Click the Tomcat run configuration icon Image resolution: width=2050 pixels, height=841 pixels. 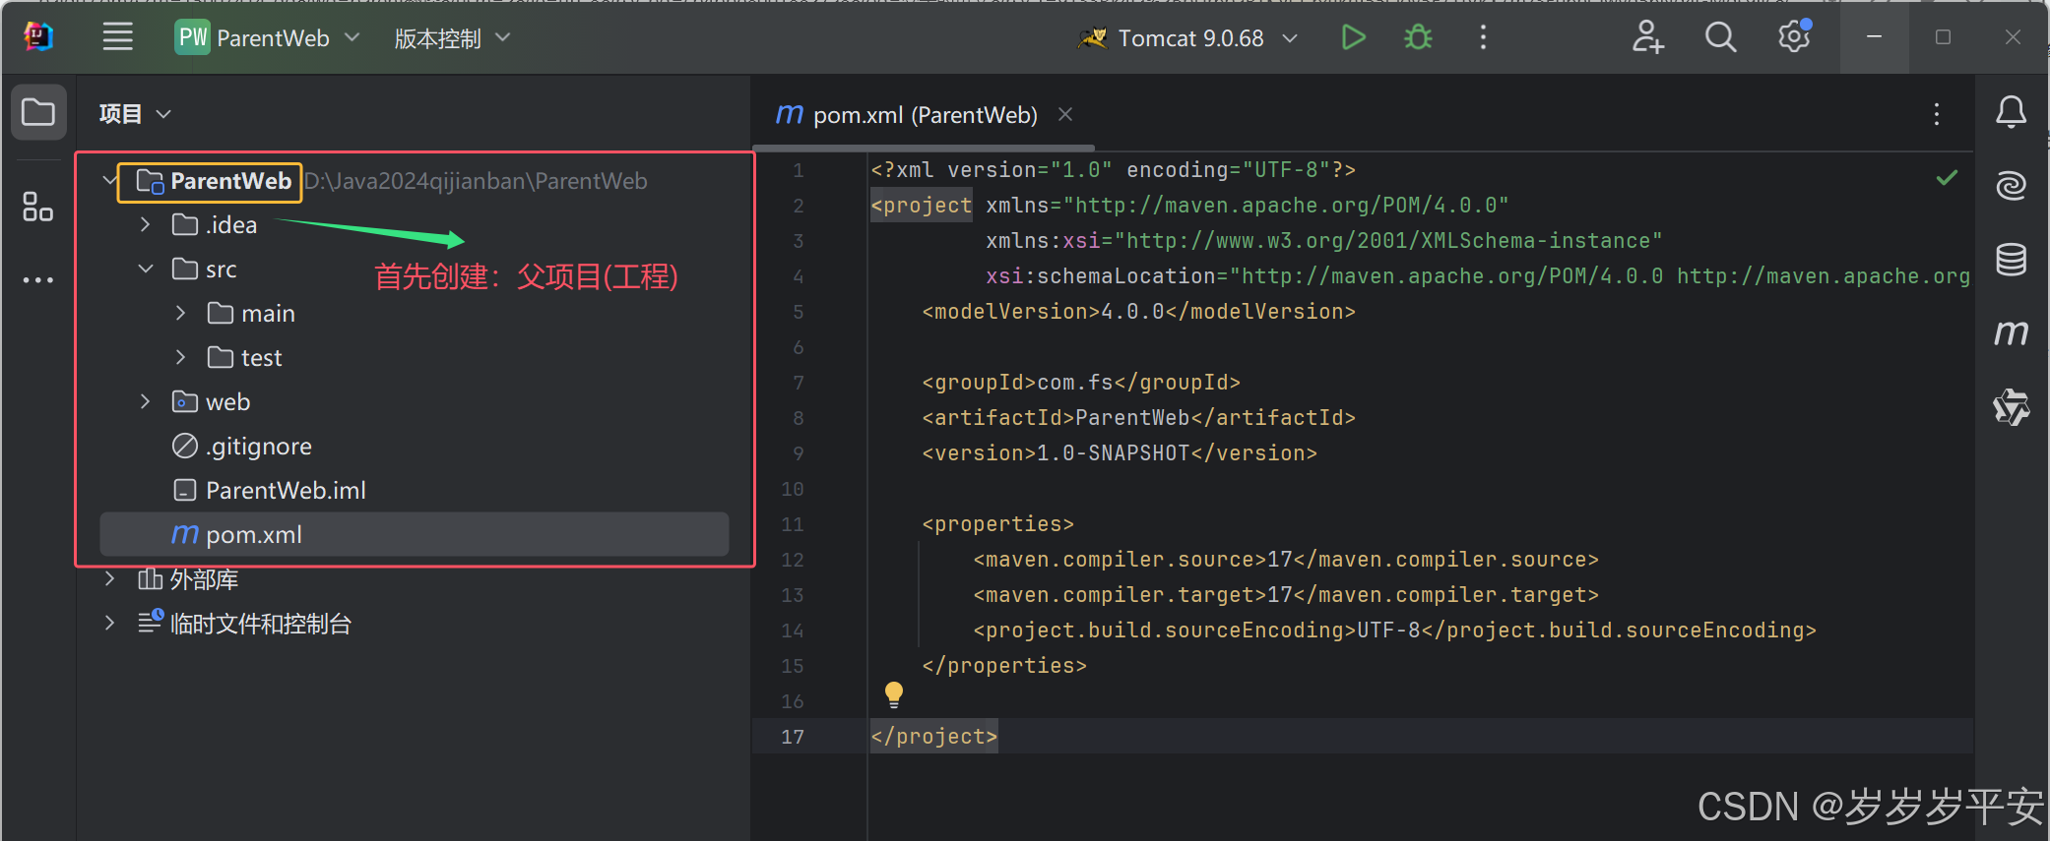(1093, 37)
